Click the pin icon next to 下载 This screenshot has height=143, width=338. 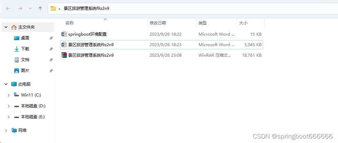point(51,49)
